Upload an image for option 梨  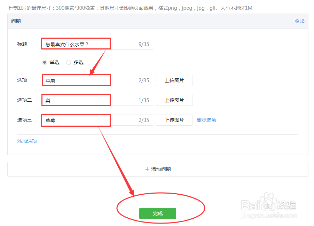[x=174, y=100]
